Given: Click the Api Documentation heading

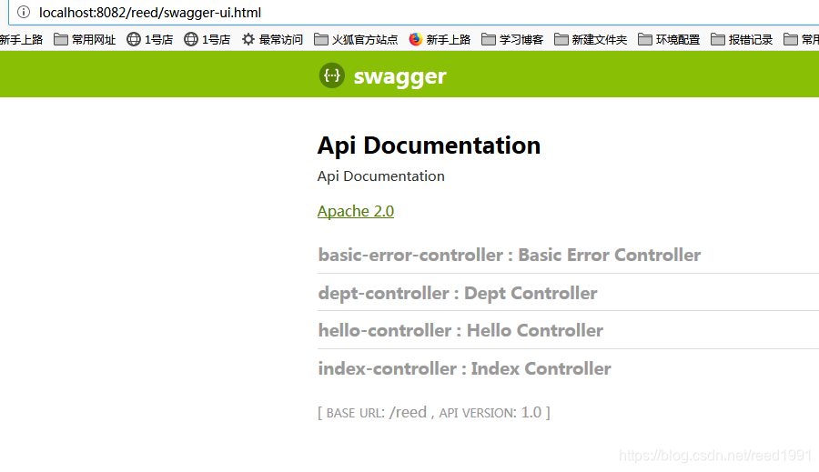Looking at the screenshot, I should click(x=429, y=146).
